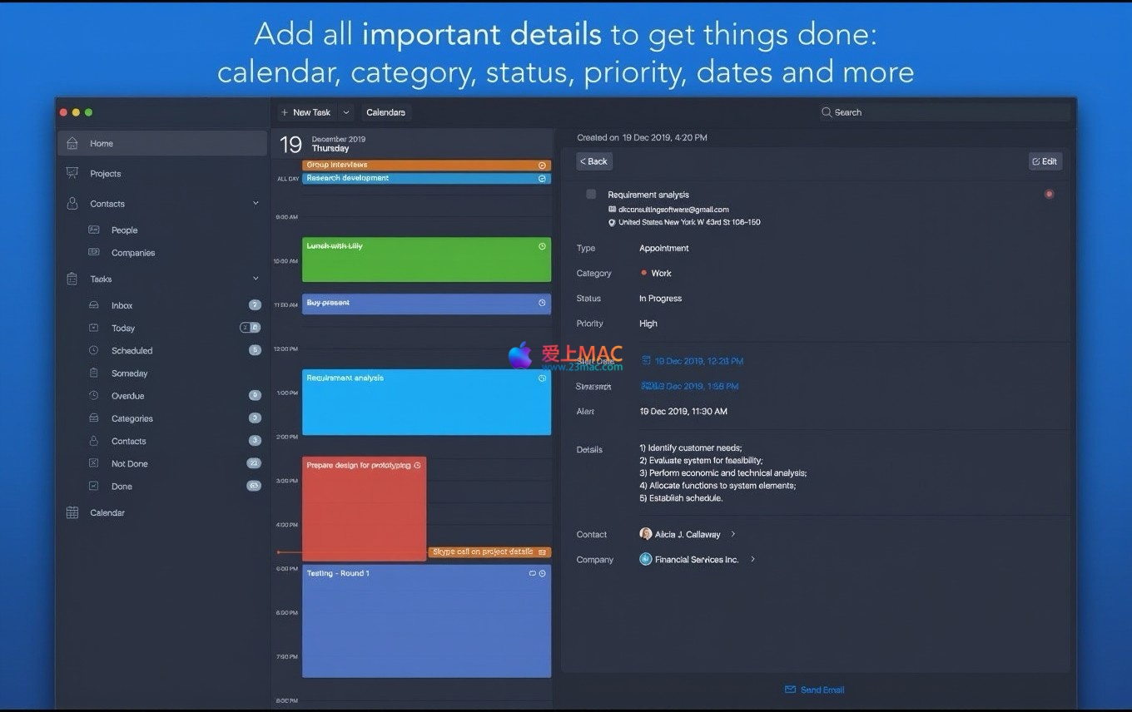Collapse the Contacts section chevron
Screen dimensions: 1132x712
tap(256, 203)
